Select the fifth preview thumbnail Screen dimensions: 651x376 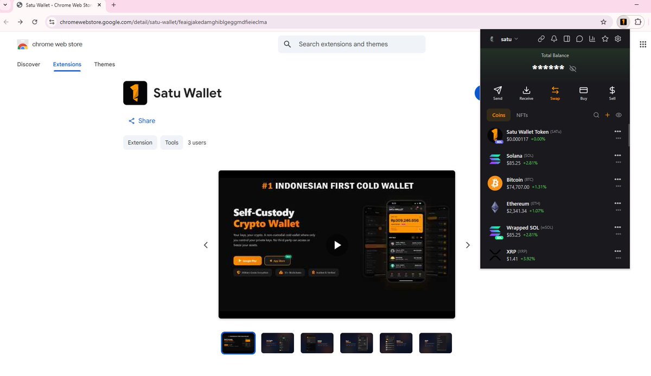[396, 343]
